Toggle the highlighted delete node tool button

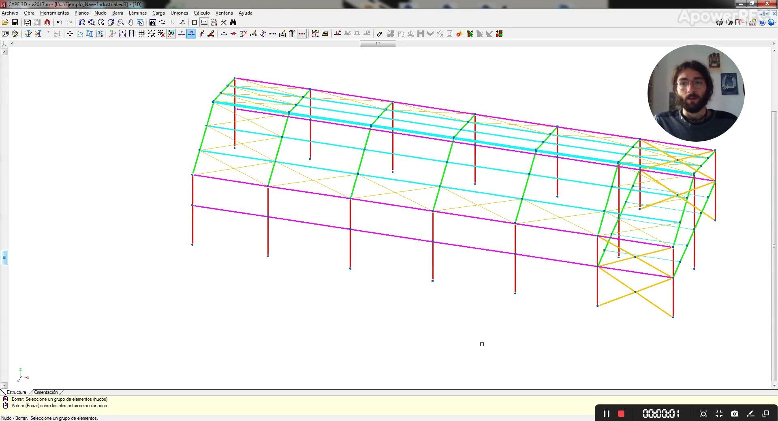pyautogui.click(x=191, y=34)
